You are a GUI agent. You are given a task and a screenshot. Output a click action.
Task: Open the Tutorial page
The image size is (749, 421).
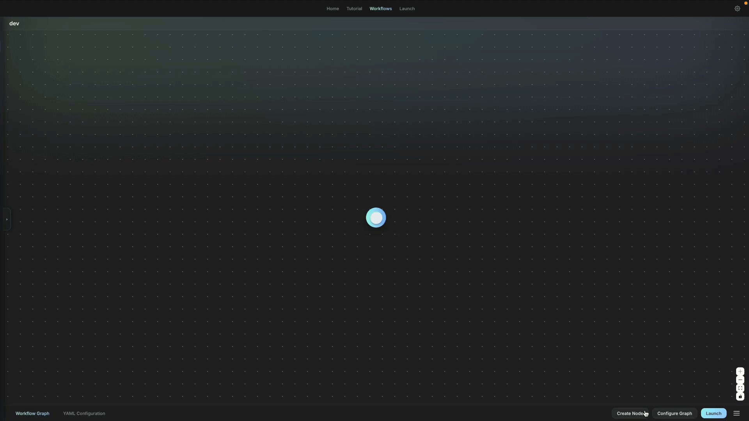pos(354,9)
